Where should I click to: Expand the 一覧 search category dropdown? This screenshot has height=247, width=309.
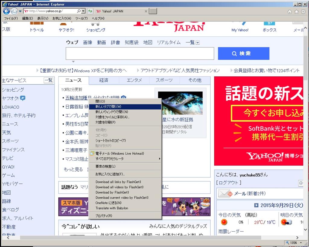pyautogui.click(x=198, y=42)
